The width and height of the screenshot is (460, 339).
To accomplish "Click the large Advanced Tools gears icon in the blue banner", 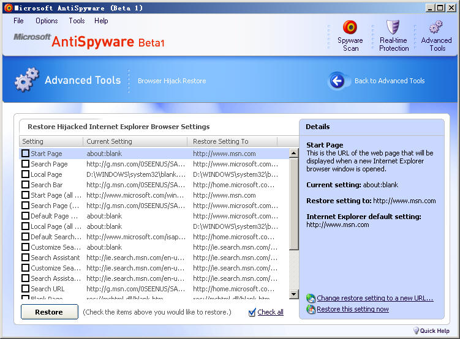I will [27, 80].
